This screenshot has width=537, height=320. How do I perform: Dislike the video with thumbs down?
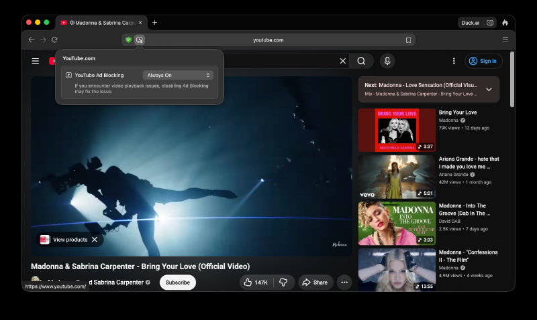[x=283, y=283]
